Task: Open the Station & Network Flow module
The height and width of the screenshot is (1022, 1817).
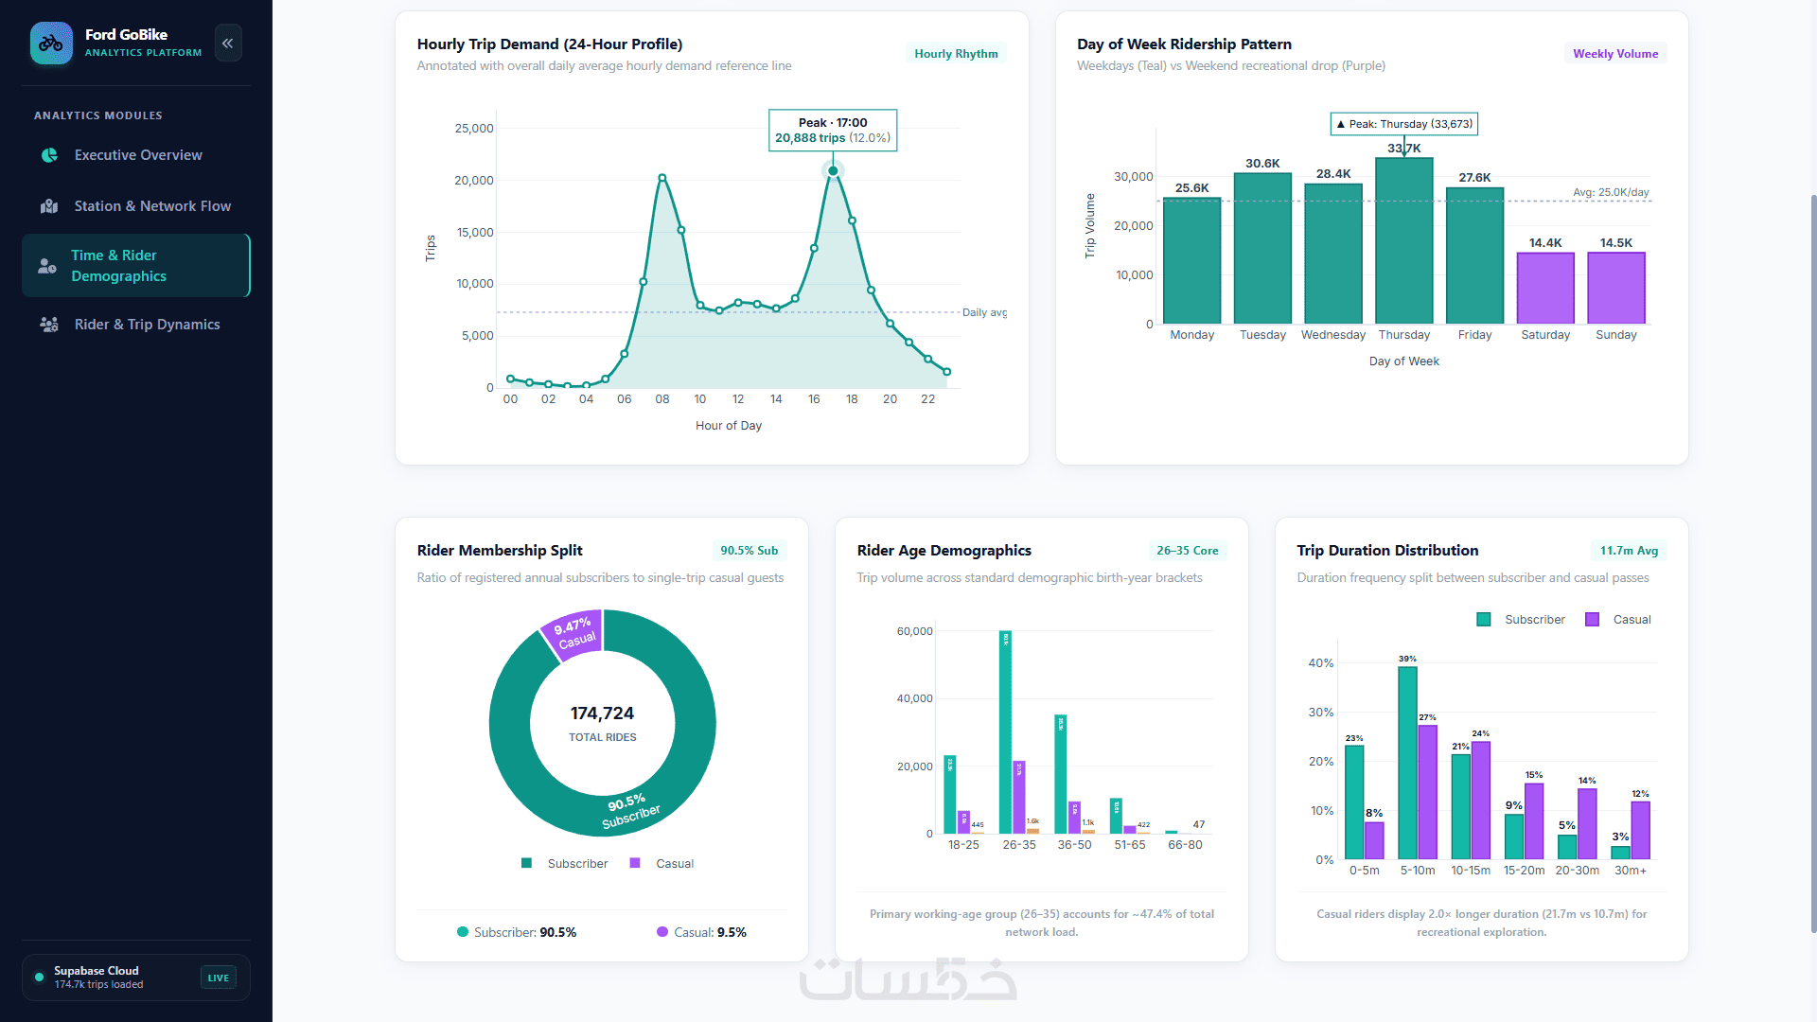Action: (x=136, y=206)
